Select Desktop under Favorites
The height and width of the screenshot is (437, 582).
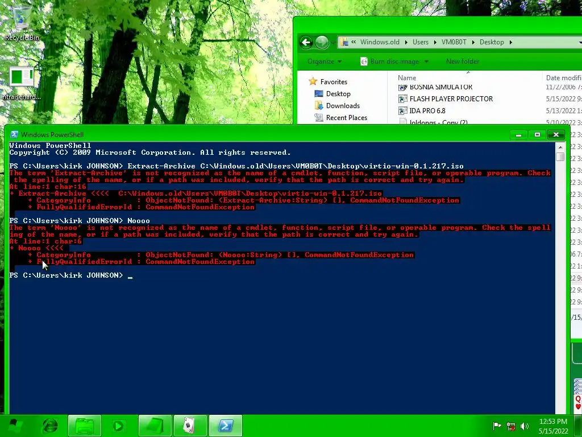(338, 94)
